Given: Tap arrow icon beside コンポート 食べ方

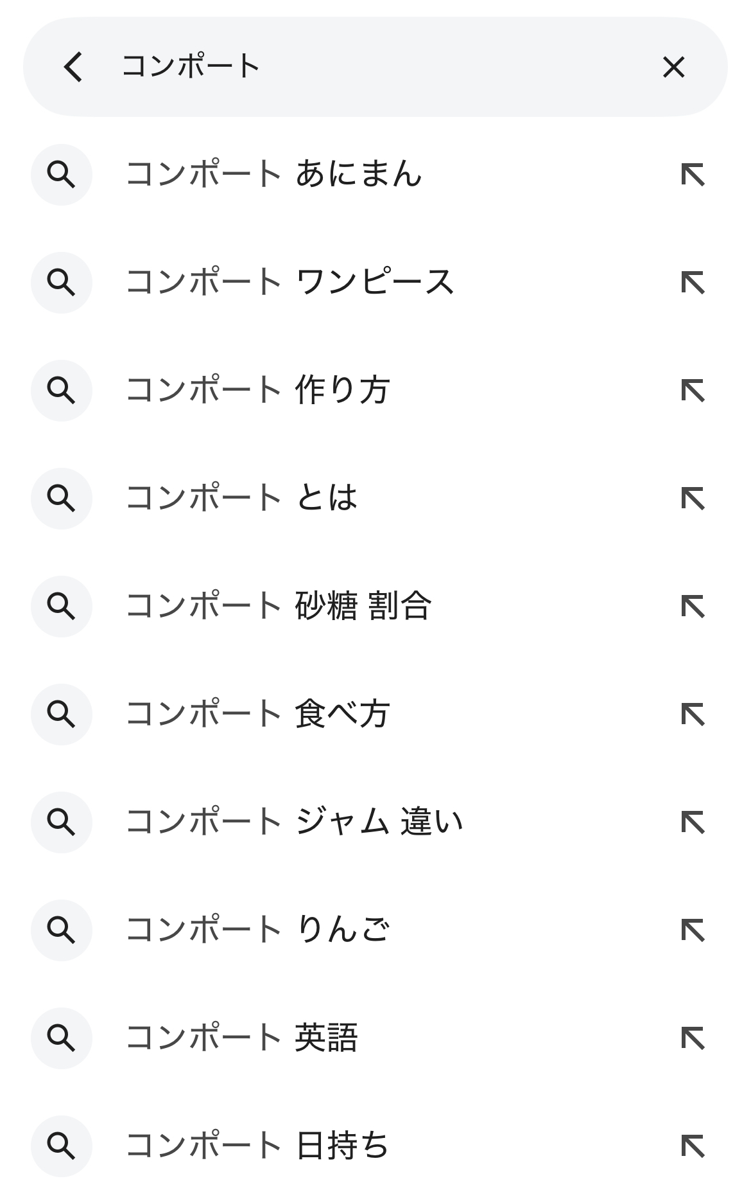Looking at the screenshot, I should click(693, 715).
